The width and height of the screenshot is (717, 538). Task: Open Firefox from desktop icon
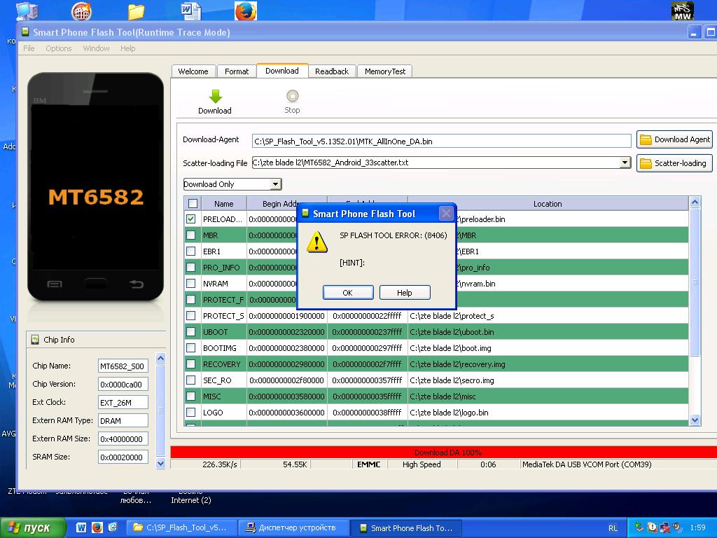(245, 12)
